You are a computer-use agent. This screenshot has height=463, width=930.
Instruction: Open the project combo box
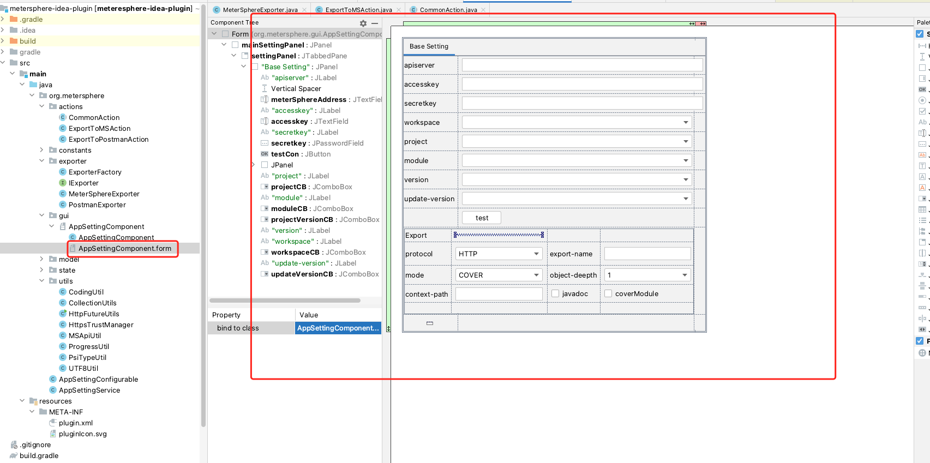point(577,141)
